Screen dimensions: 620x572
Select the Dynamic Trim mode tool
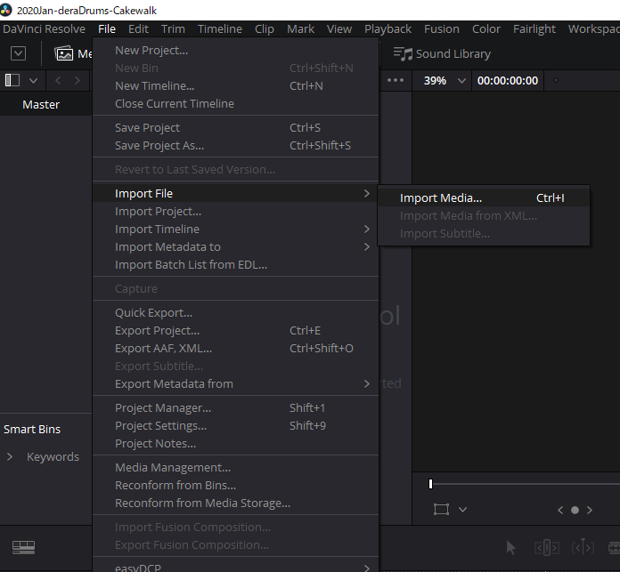[583, 547]
